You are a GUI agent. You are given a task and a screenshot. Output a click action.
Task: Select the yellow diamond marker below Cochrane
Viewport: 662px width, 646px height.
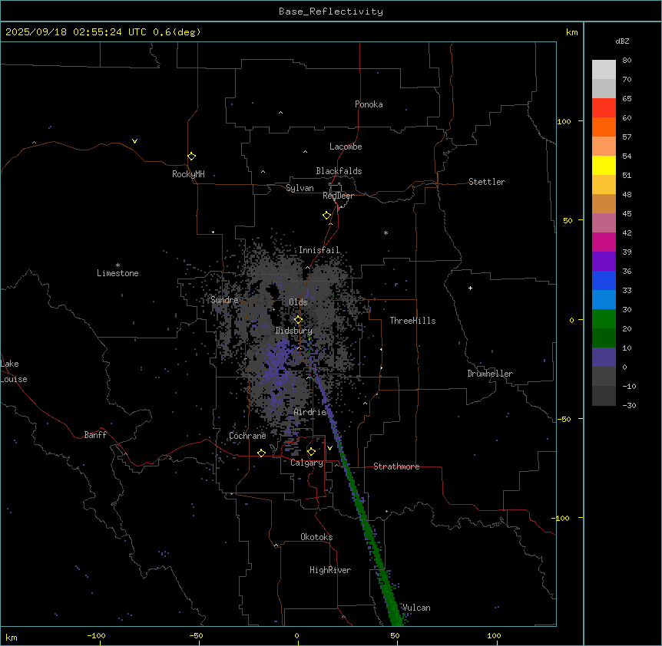(x=261, y=453)
